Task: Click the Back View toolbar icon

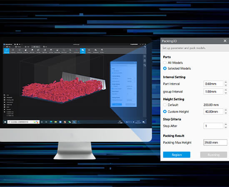Action: coord(32,51)
